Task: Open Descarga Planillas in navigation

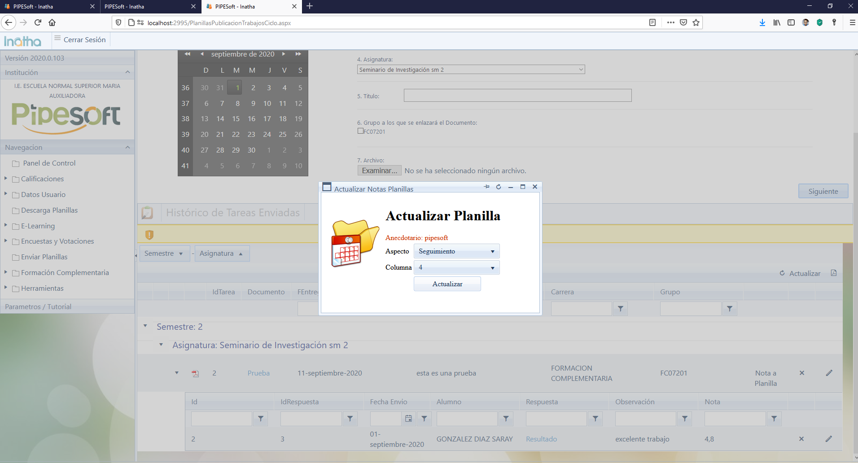Action: pos(49,210)
